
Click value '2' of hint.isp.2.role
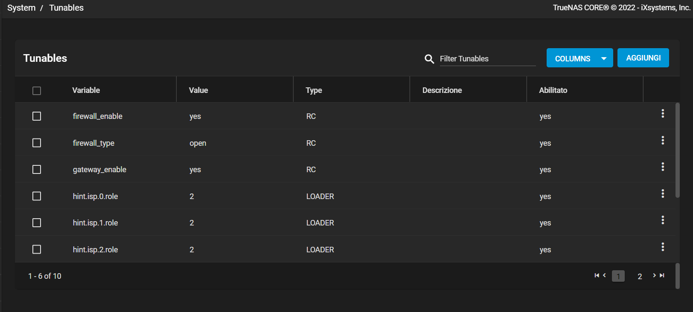point(192,250)
